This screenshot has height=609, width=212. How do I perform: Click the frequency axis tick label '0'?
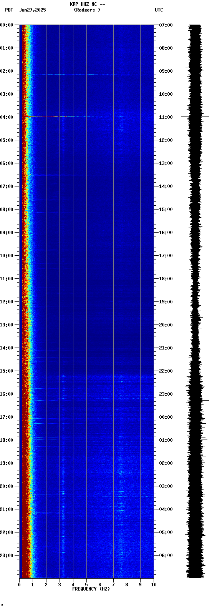click(x=19, y=585)
